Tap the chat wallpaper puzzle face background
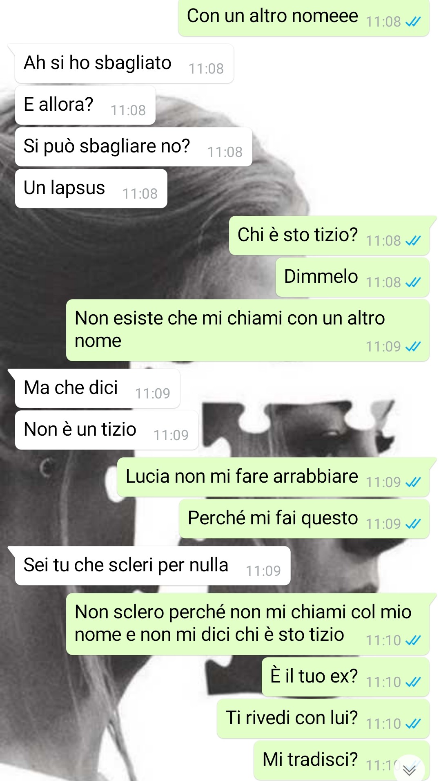The height and width of the screenshot is (781, 441). (x=310, y=433)
